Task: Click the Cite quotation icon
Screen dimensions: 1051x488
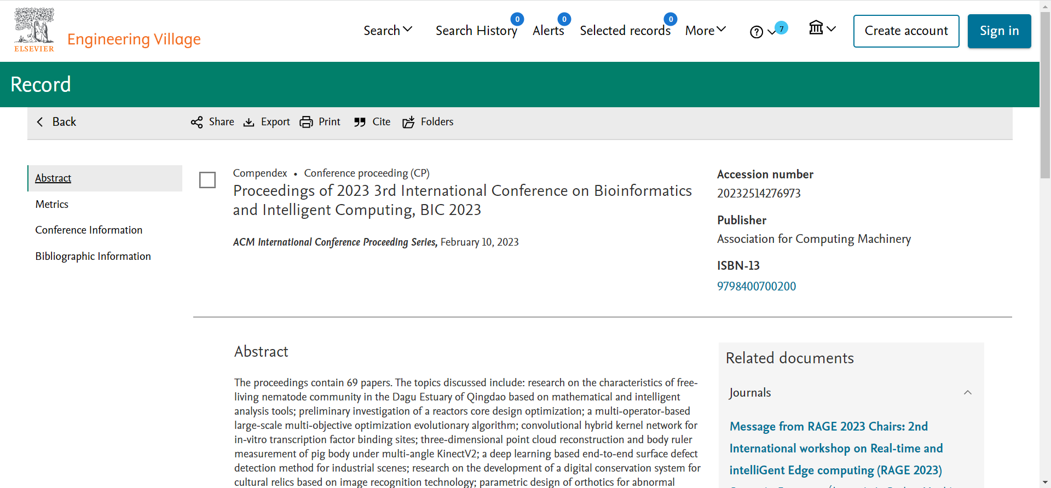Action: point(360,122)
